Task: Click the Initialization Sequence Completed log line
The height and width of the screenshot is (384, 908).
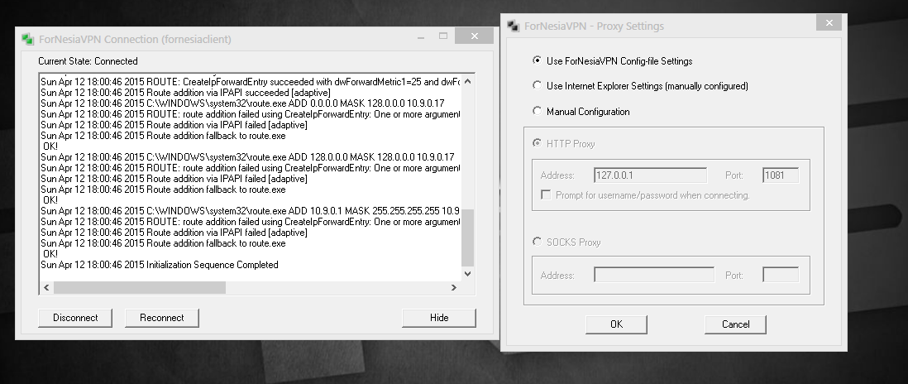Action: coord(160,265)
